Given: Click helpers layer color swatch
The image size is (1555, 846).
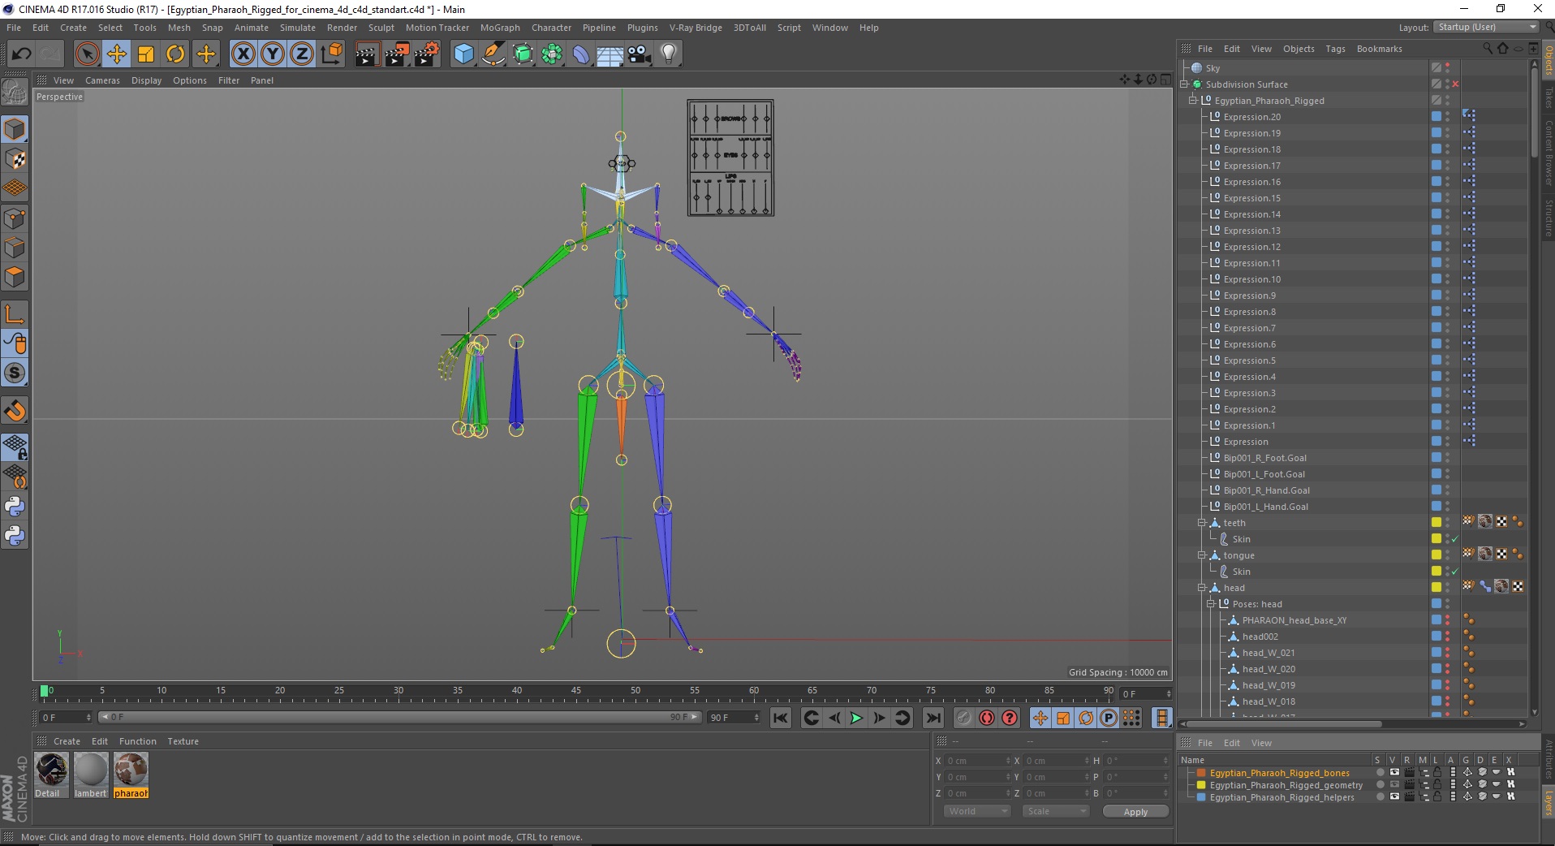Looking at the screenshot, I should click(1201, 797).
